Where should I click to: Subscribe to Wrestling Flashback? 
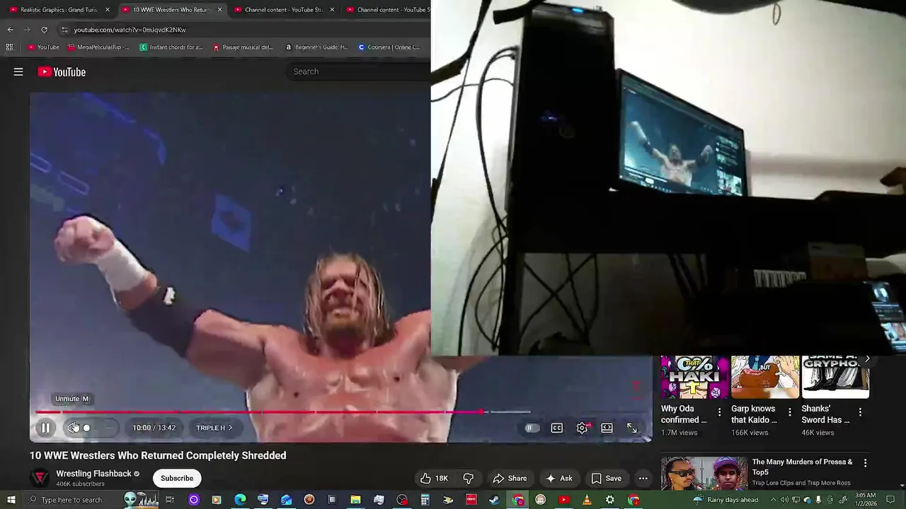177,478
